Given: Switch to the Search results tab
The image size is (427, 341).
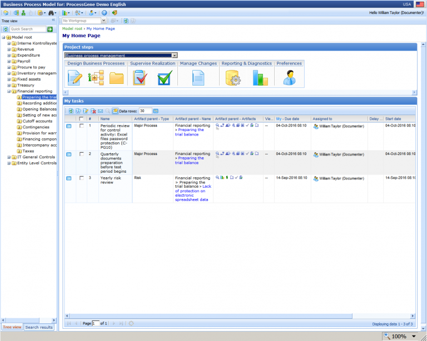Looking at the screenshot, I should 39,327.
